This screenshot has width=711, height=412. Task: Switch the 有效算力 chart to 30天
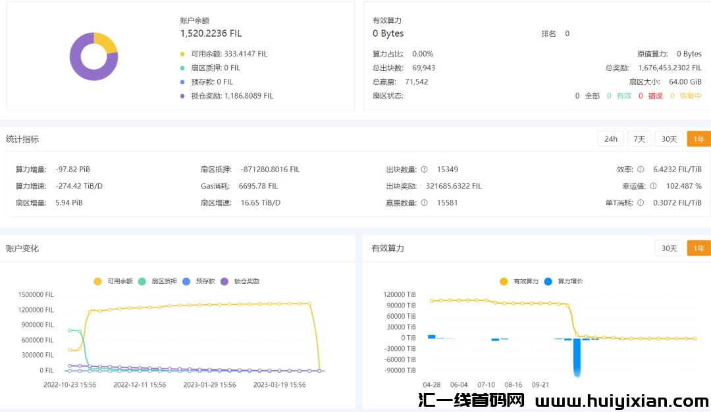[x=669, y=248]
